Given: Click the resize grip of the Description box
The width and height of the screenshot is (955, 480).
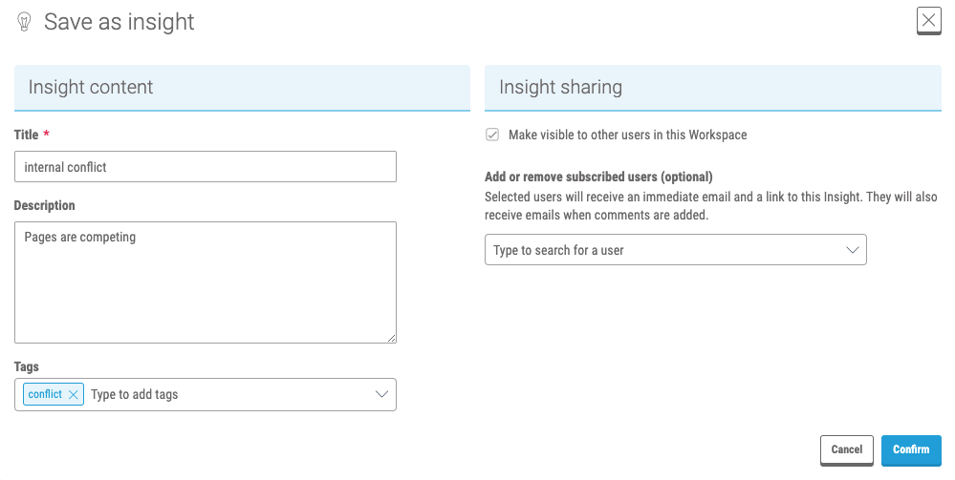Looking at the screenshot, I should coord(391,338).
